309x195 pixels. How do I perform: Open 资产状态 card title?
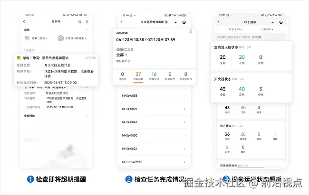point(226,126)
